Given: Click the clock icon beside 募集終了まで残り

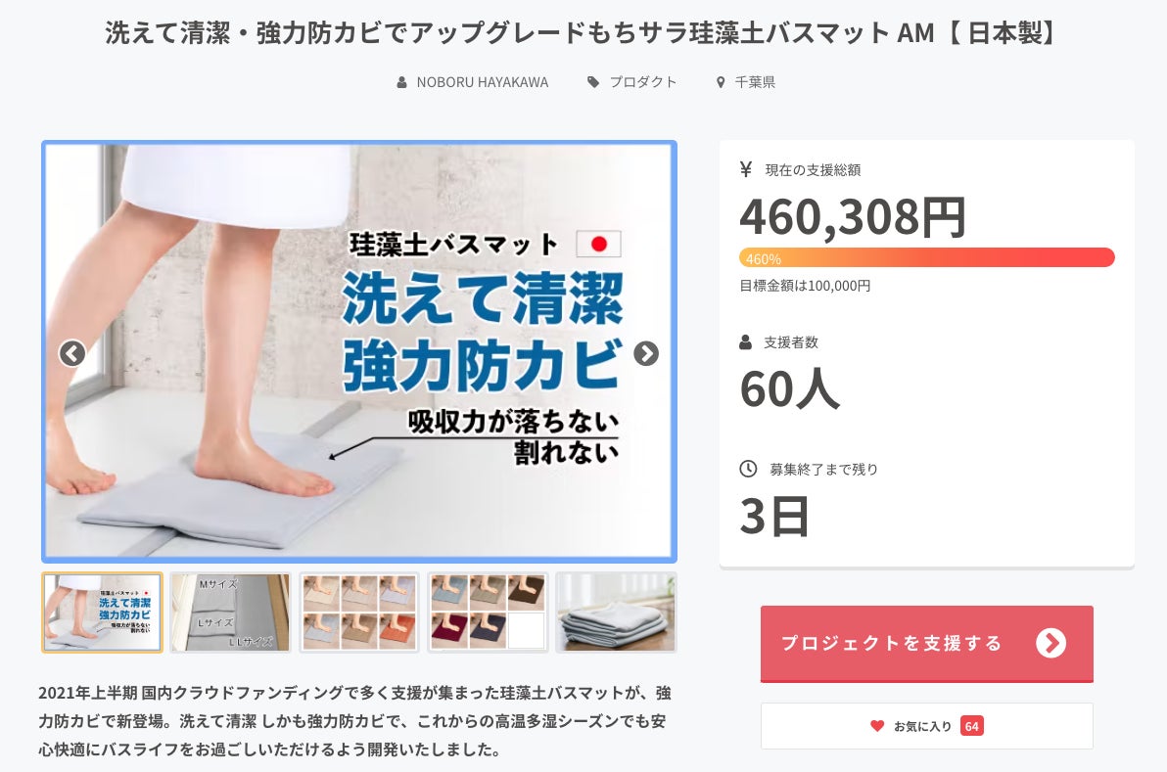Looking at the screenshot, I should (748, 469).
